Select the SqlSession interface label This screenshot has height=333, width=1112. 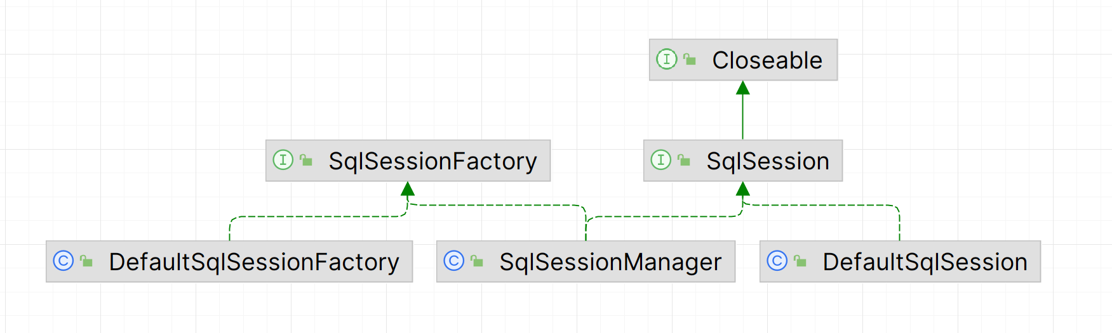pyautogui.click(x=768, y=161)
